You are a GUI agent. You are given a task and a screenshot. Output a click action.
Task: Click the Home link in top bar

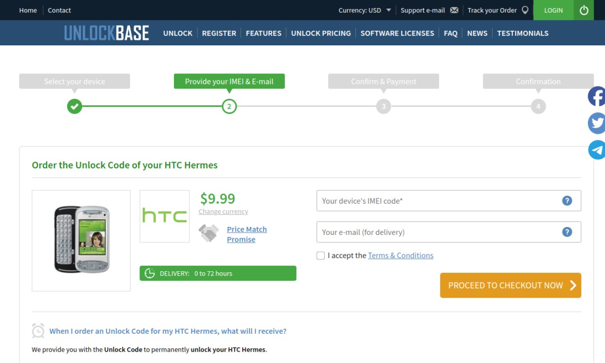(28, 10)
